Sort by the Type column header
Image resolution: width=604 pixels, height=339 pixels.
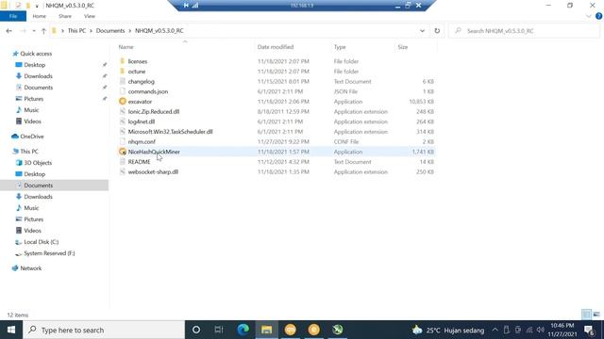point(340,47)
